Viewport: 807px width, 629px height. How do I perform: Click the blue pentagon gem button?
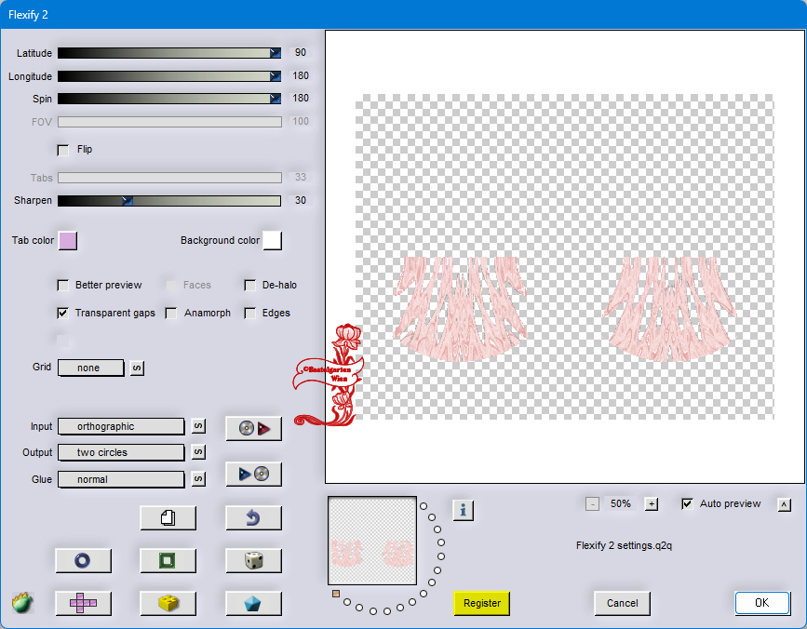pos(253,603)
